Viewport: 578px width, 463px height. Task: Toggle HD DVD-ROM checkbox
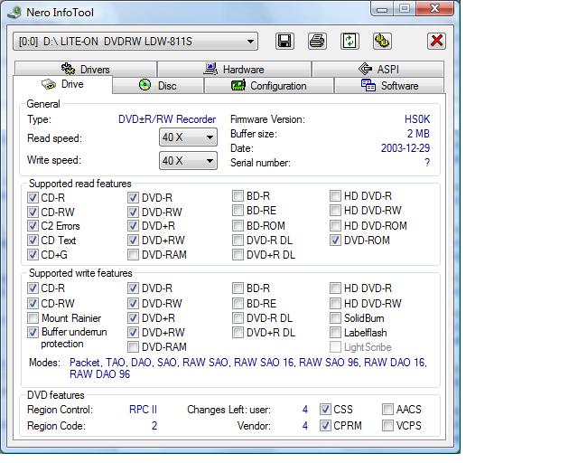click(335, 225)
